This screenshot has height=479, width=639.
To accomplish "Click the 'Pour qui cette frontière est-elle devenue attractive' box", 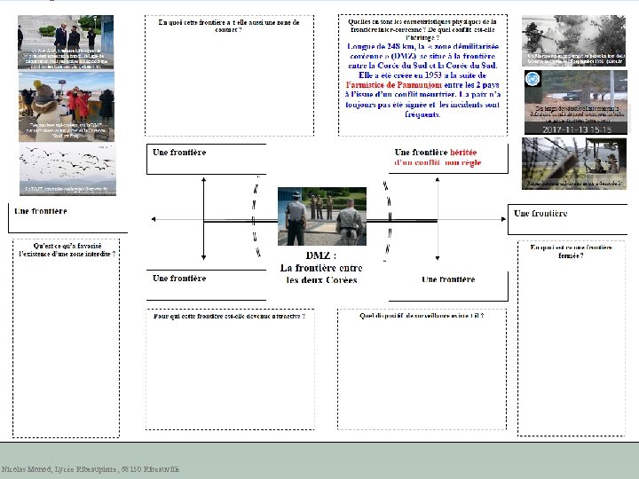I will [230, 369].
